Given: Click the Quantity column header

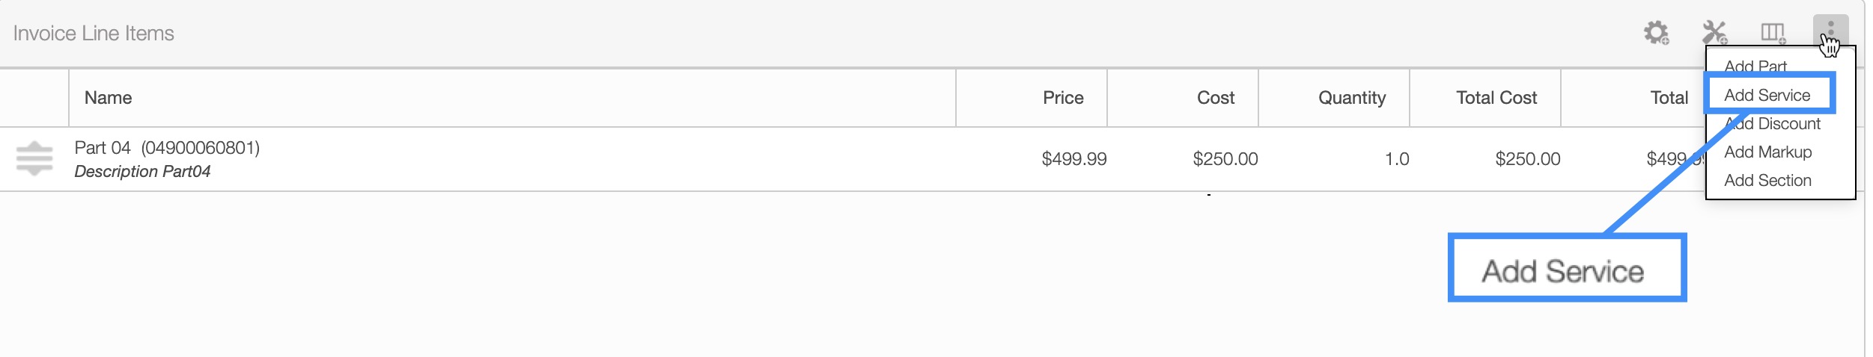Looking at the screenshot, I should click(1351, 98).
